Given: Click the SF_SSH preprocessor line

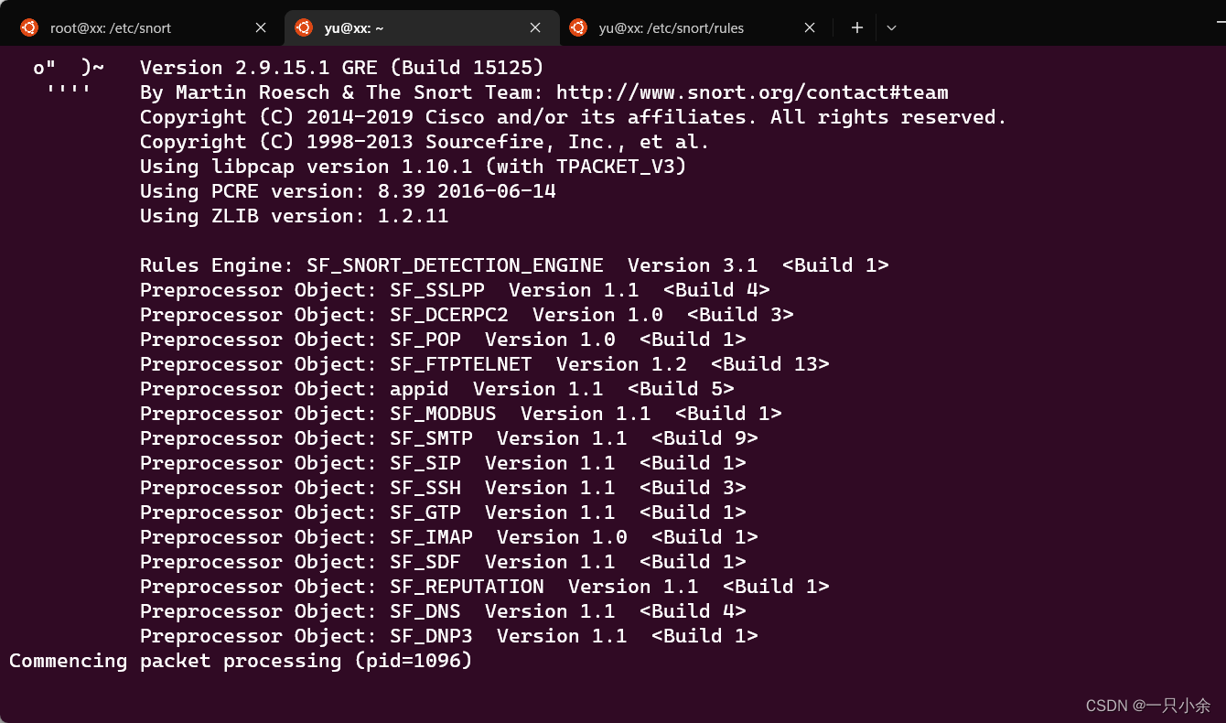Looking at the screenshot, I should (x=443, y=488).
